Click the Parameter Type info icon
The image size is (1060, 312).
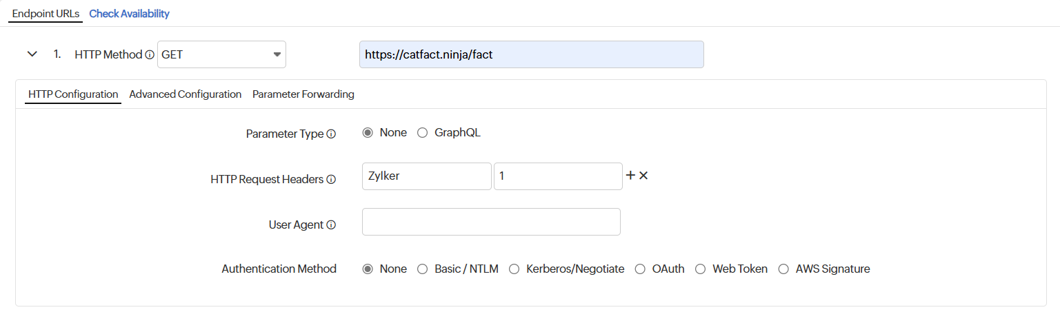point(331,134)
